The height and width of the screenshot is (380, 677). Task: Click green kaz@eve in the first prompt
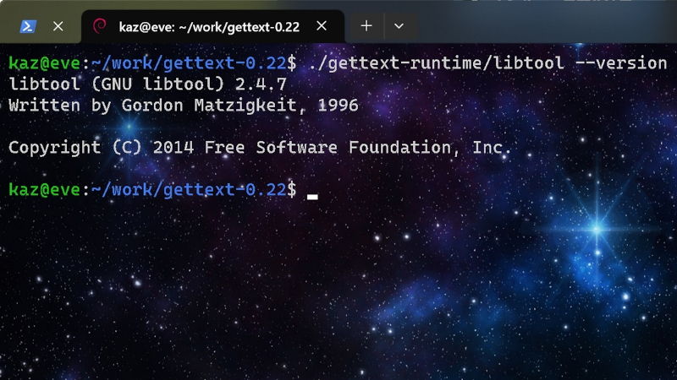(44, 63)
